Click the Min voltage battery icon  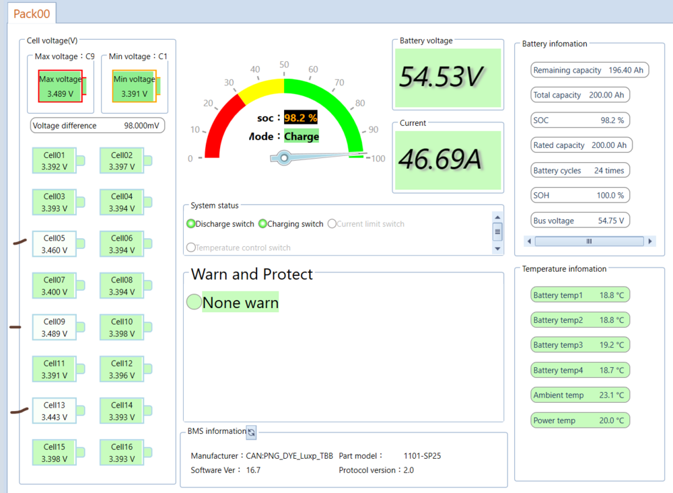(135, 86)
